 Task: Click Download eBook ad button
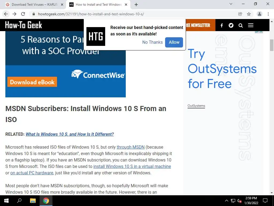click(32, 82)
